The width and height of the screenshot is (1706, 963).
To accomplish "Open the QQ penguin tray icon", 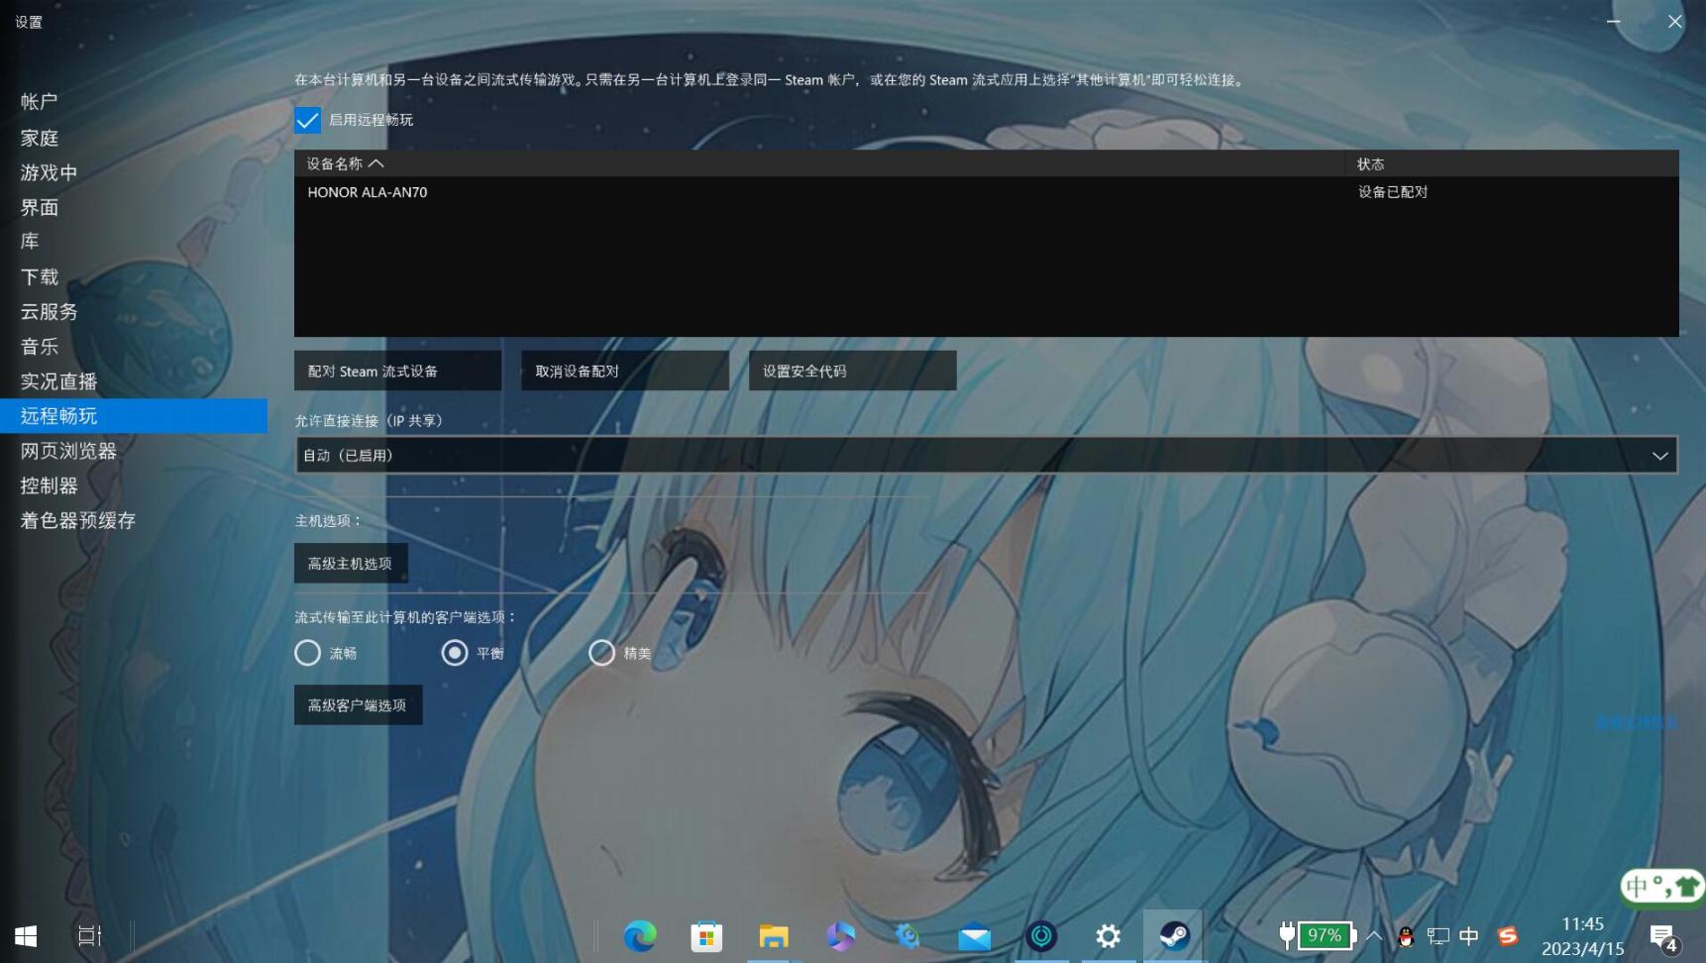I will coord(1406,936).
